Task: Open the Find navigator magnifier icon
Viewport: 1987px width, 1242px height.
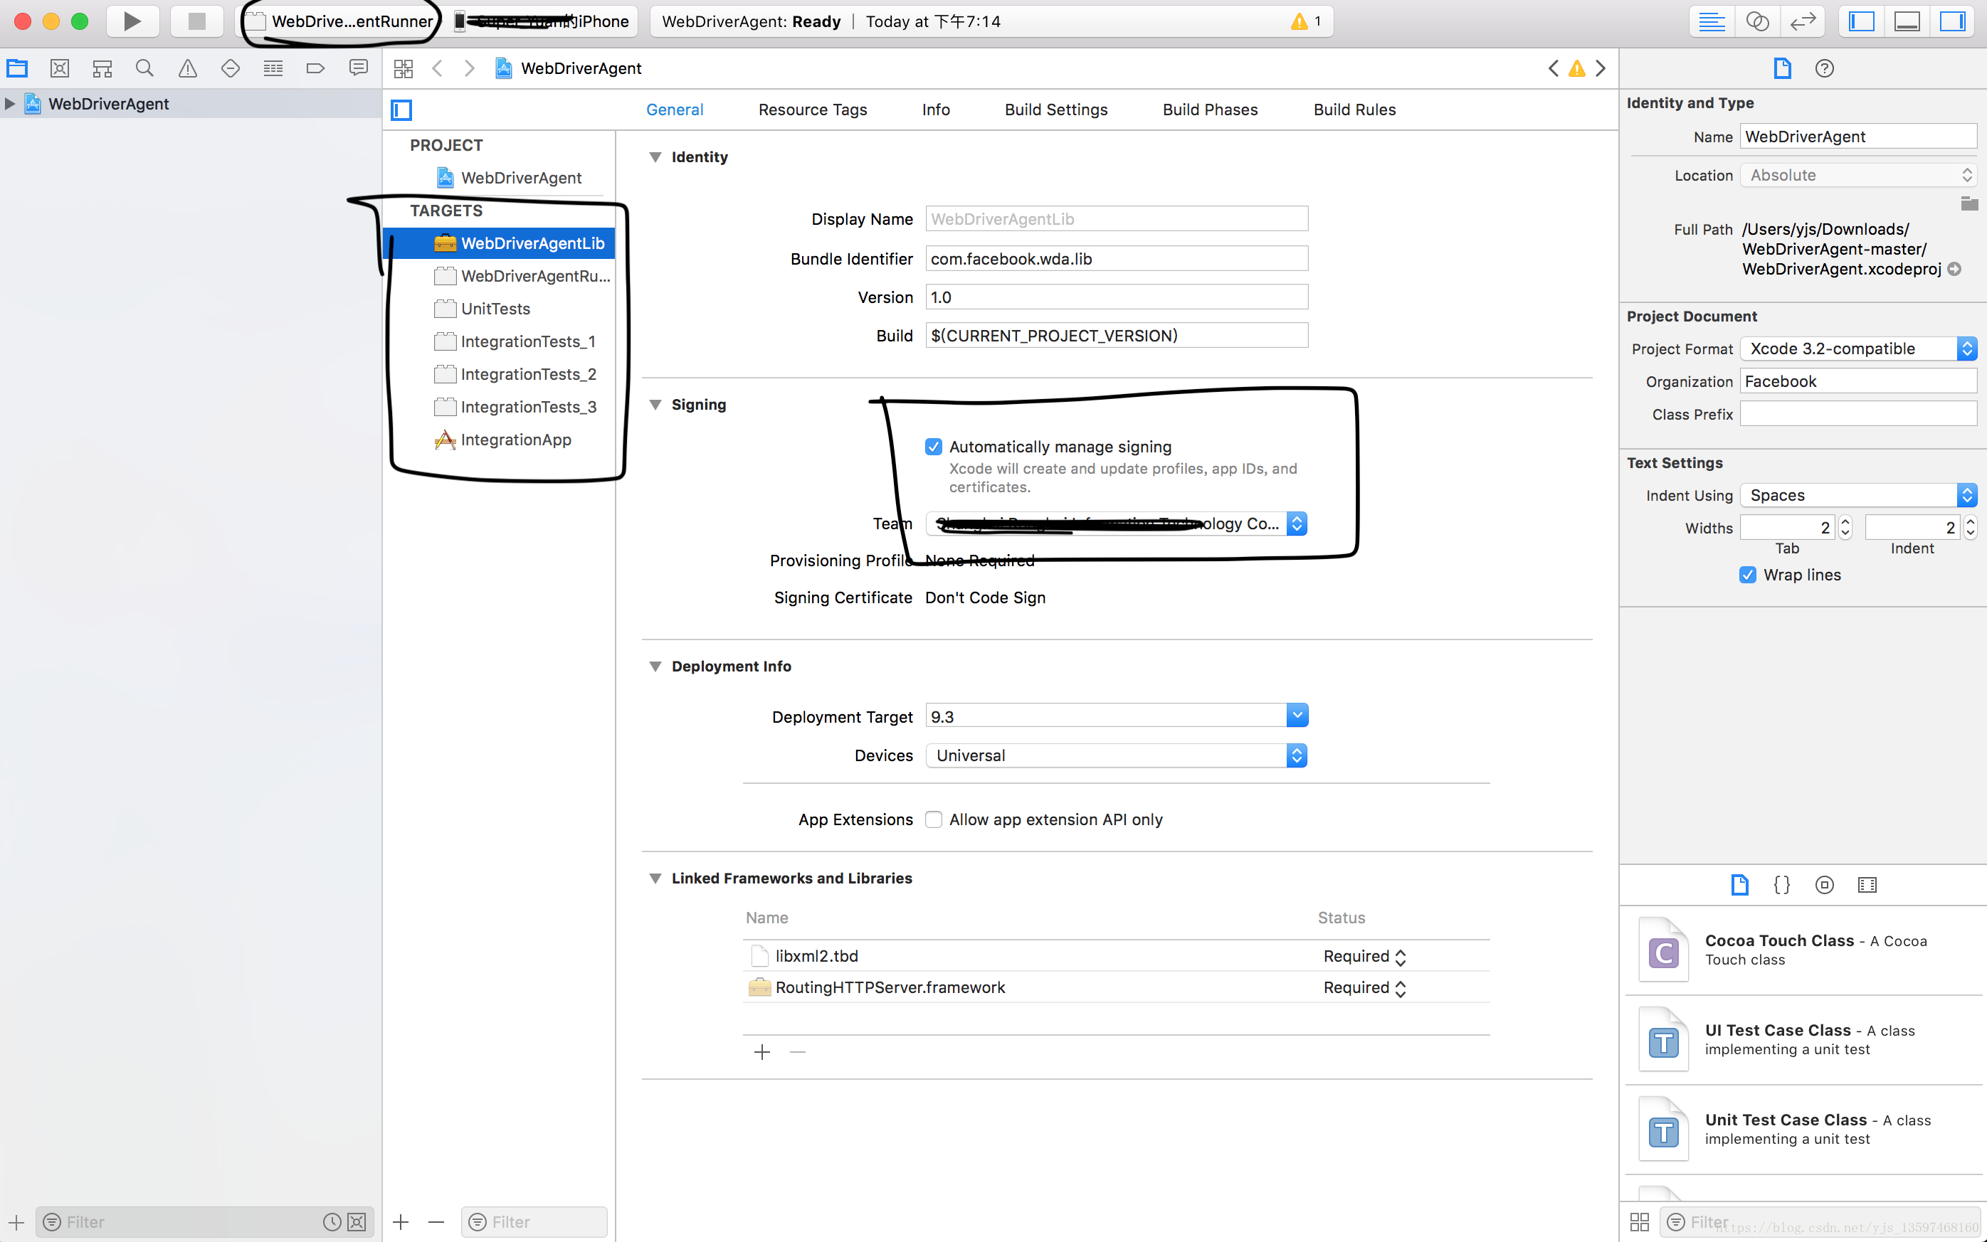Action: pyautogui.click(x=144, y=68)
